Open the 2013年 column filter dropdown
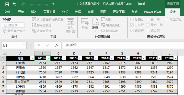This screenshot has width=184, height=95. tap(128, 58)
